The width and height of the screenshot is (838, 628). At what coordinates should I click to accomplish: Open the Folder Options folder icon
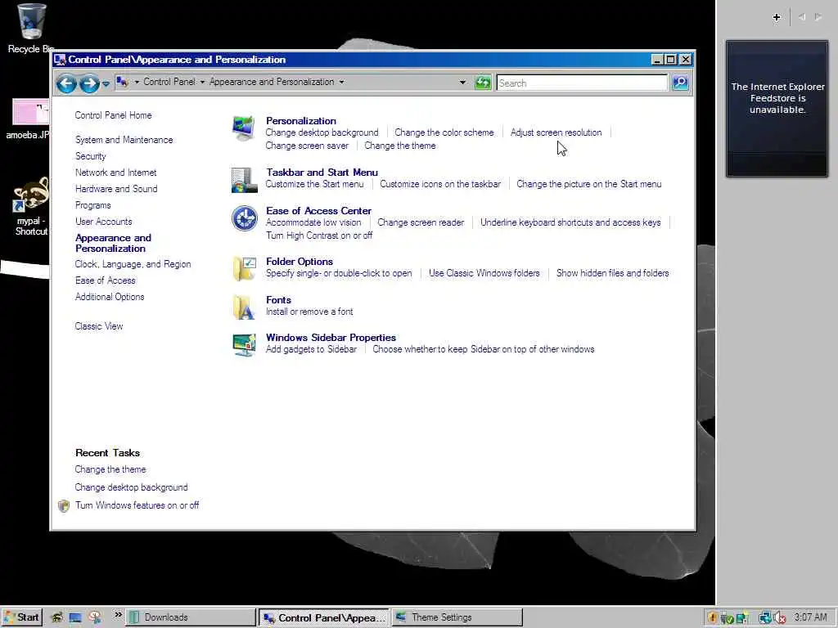tap(244, 268)
